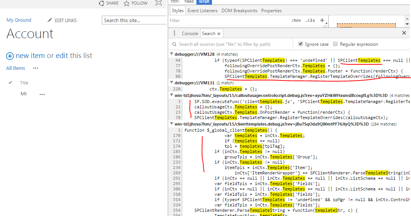The width and height of the screenshot is (411, 216).
Task: Toggle the :hov element state button
Action: [x=296, y=20]
